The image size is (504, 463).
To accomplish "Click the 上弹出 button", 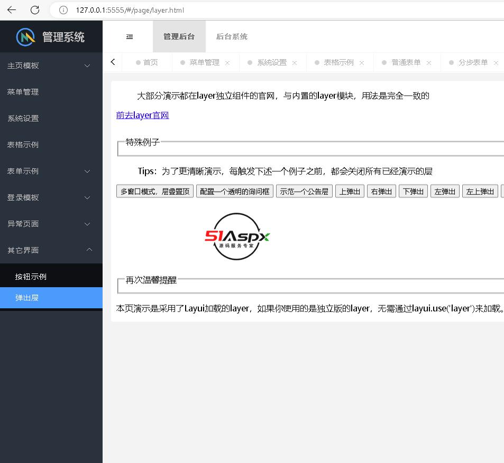I will pyautogui.click(x=350, y=192).
